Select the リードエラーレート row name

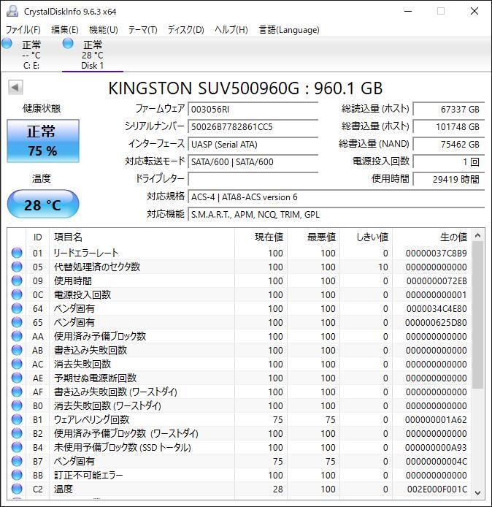[86, 253]
